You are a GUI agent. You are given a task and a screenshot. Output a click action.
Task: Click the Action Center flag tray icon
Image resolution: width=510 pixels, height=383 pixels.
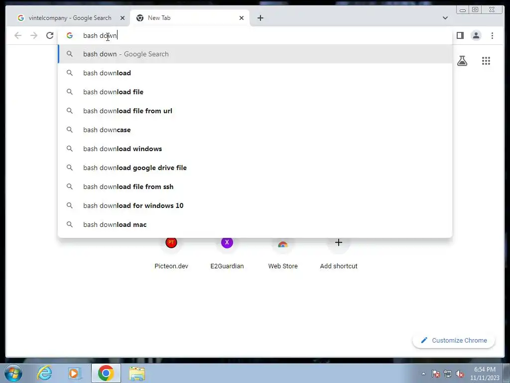435,374
